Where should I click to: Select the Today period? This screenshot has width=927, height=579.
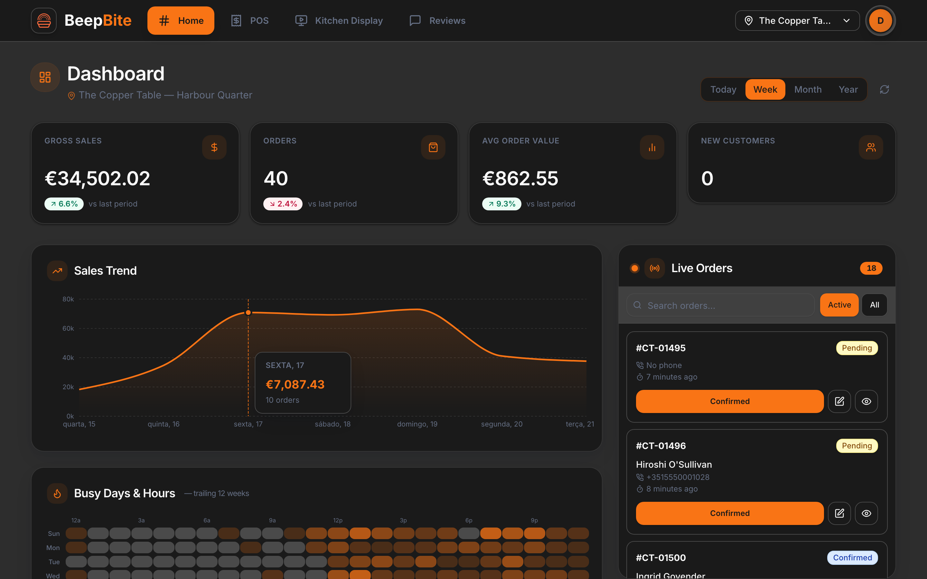723,90
